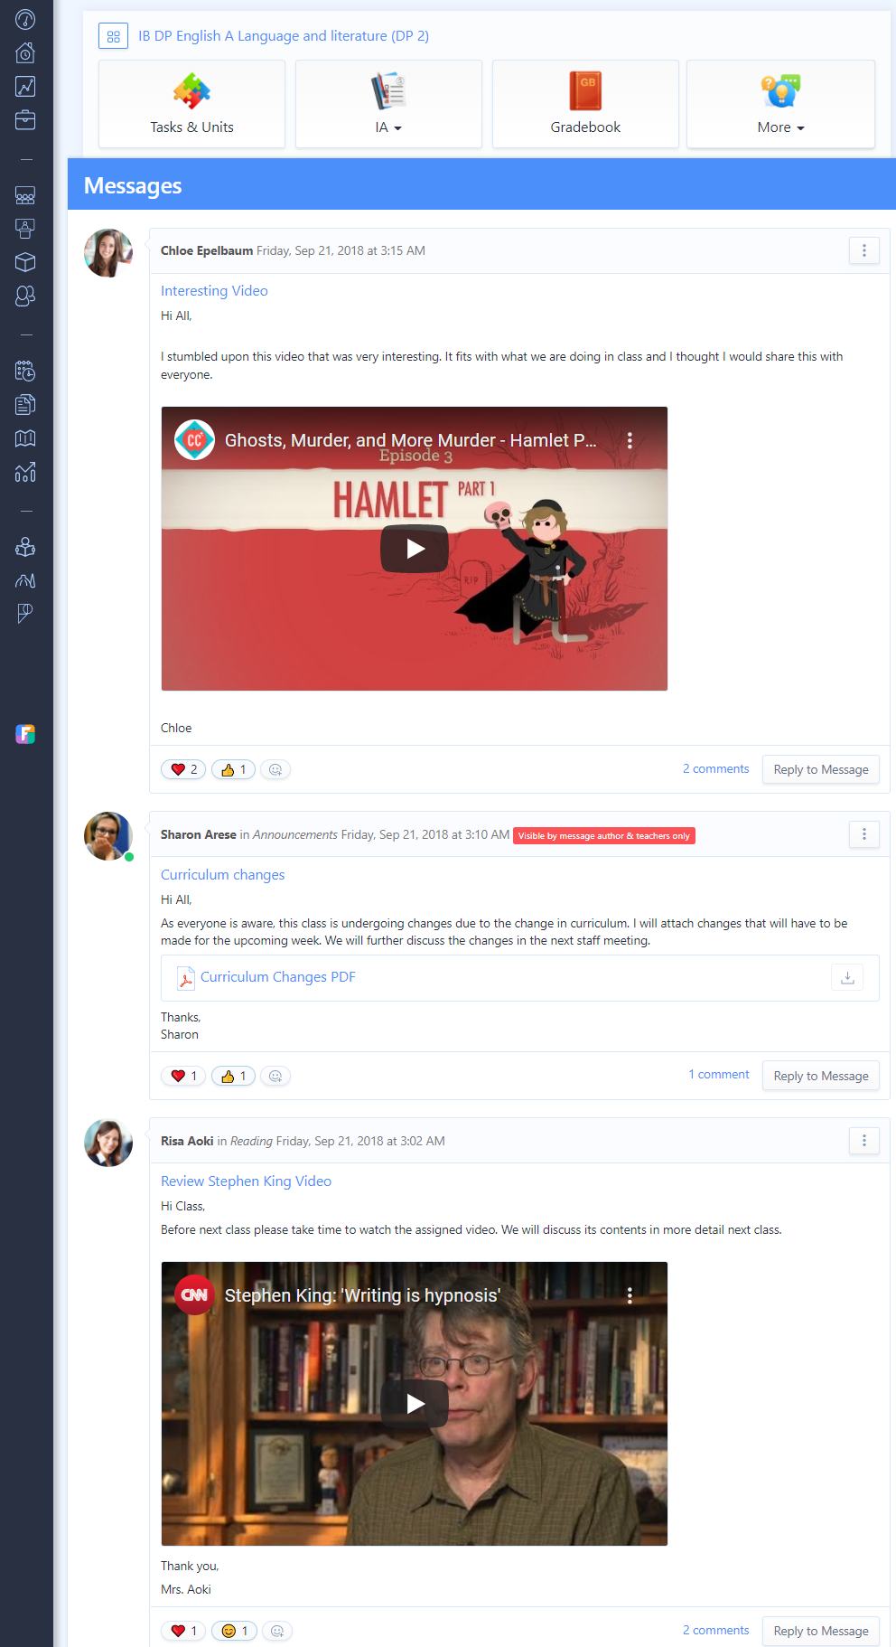Open Stephen King video overflow menu
Screen dimensions: 896x1647
pyautogui.click(x=630, y=1295)
